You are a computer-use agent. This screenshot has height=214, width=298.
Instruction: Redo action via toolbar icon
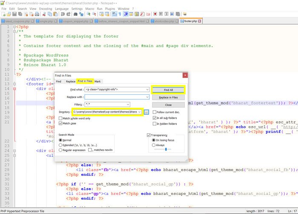tap(69, 14)
